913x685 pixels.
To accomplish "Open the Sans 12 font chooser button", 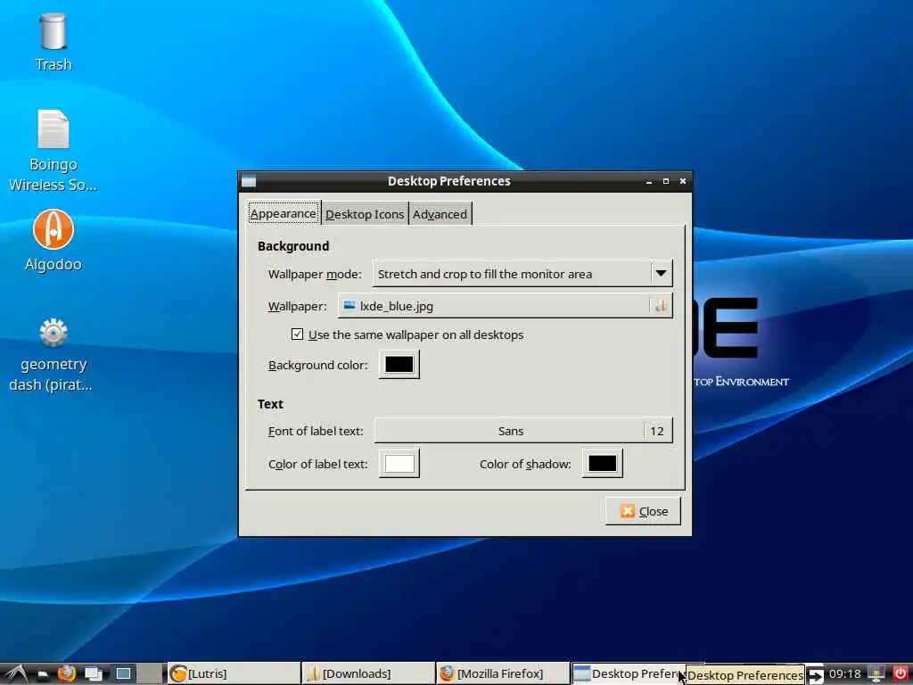I will (x=523, y=431).
